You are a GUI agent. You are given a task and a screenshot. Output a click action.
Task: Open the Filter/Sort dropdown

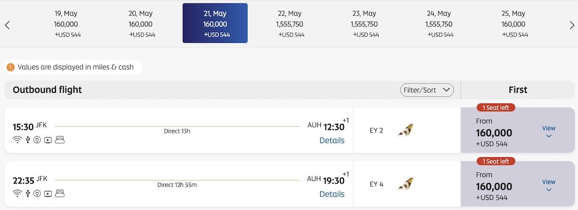427,90
